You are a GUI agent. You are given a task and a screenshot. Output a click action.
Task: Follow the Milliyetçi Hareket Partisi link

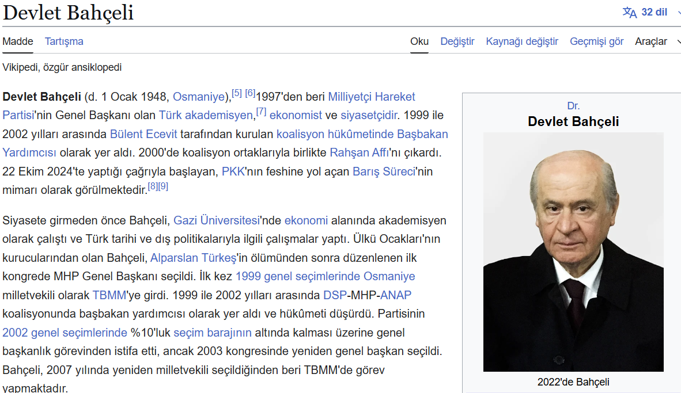372,97
